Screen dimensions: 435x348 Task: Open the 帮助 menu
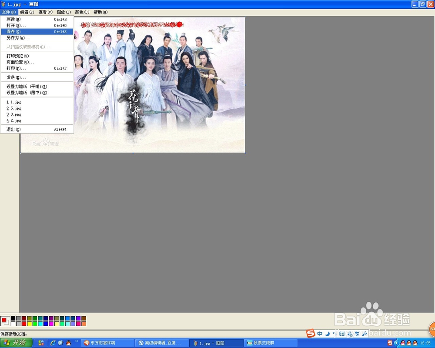tap(100, 12)
